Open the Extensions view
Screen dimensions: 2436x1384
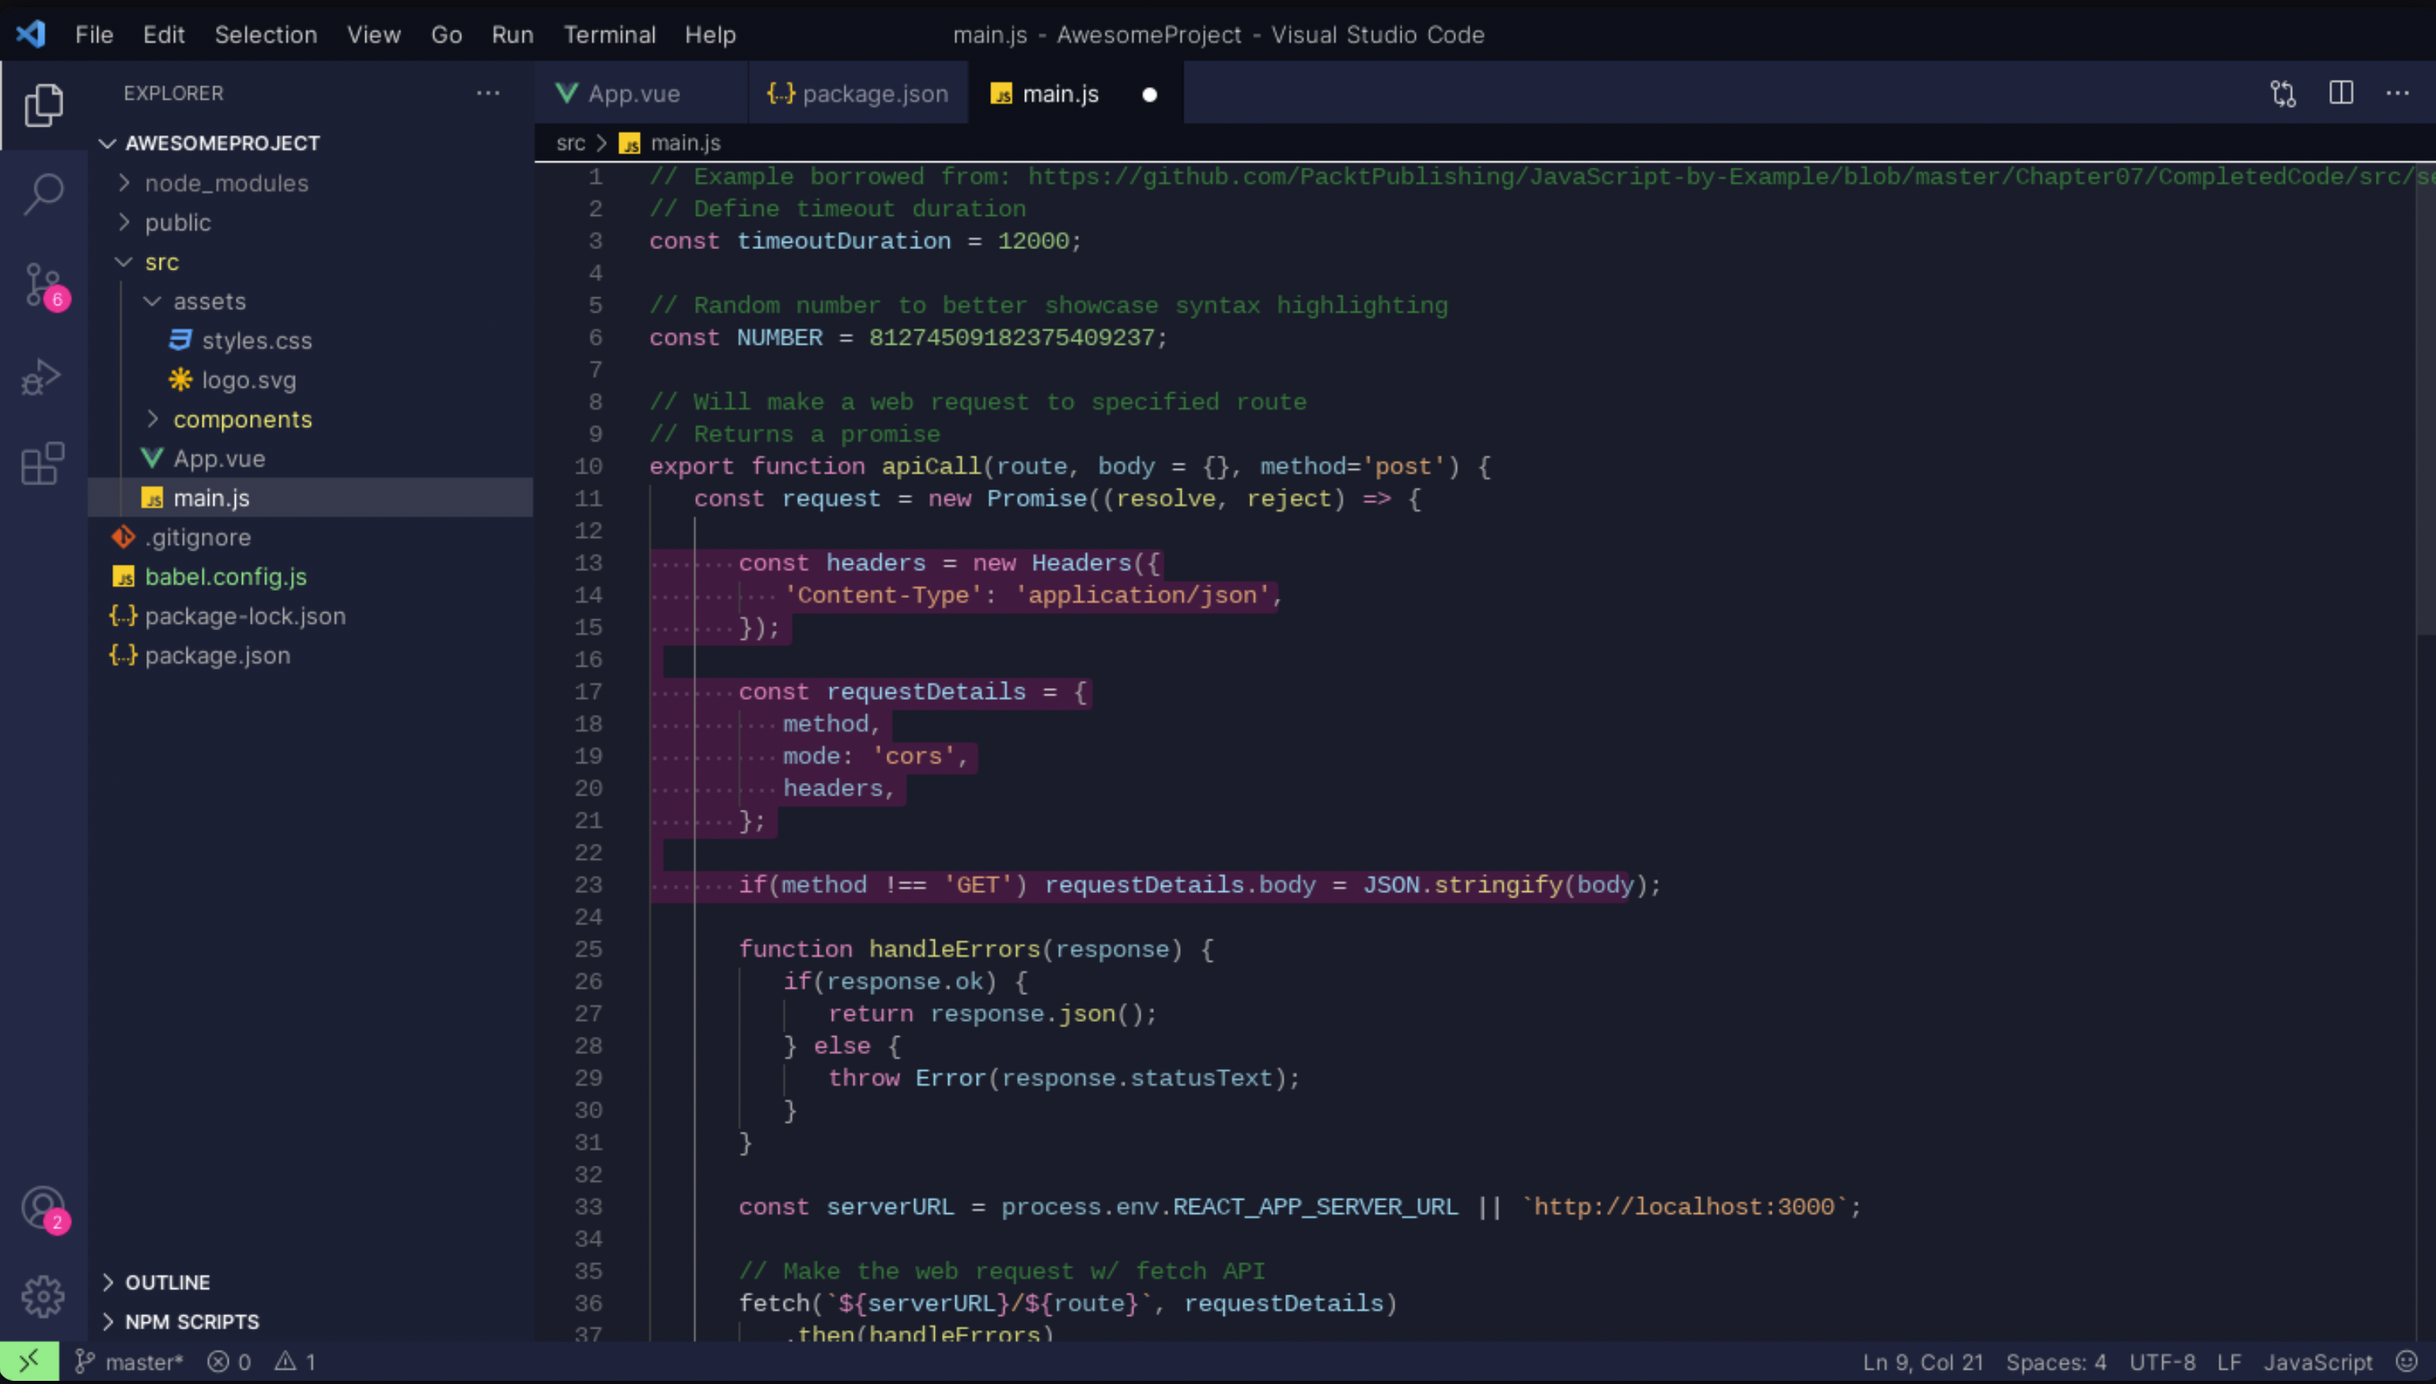point(43,464)
